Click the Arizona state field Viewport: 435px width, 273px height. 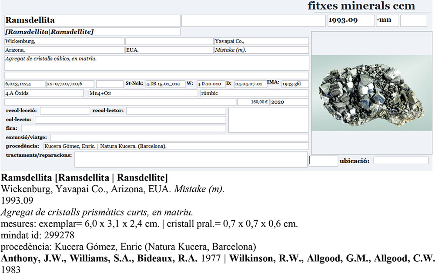(x=64, y=50)
